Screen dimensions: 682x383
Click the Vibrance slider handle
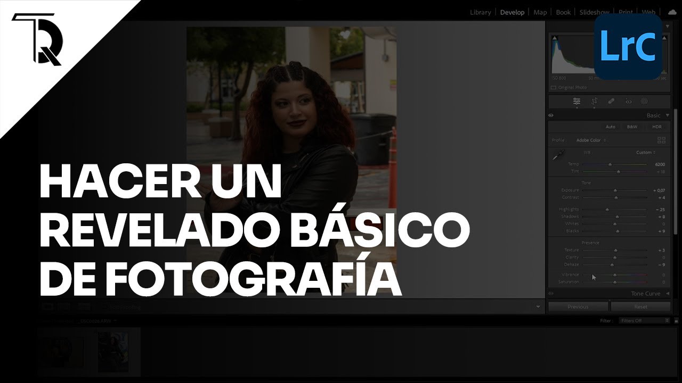615,275
